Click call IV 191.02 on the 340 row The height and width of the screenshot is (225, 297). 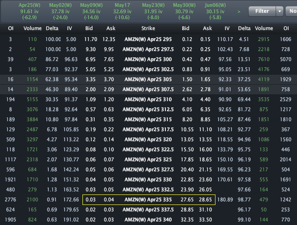point(71,220)
